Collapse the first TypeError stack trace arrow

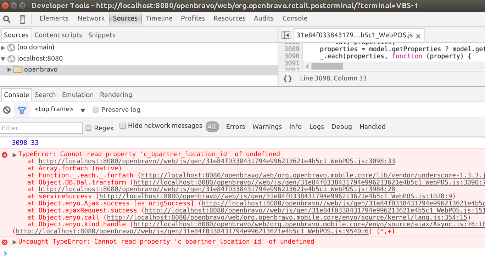click(15, 155)
